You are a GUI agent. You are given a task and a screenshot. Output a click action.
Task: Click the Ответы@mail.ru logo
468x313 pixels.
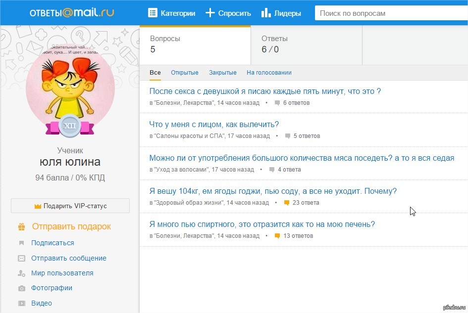(72, 12)
